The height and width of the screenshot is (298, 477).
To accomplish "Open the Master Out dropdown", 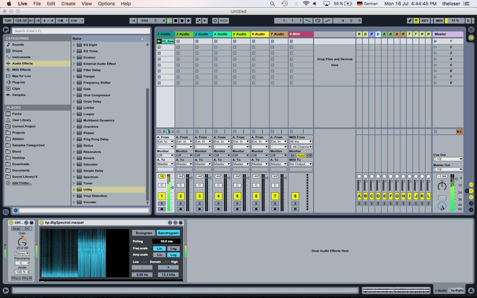I will (x=448, y=169).
